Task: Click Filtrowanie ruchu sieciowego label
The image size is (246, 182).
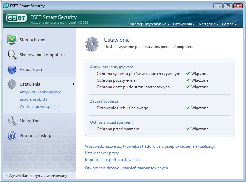Action: (x=122, y=108)
